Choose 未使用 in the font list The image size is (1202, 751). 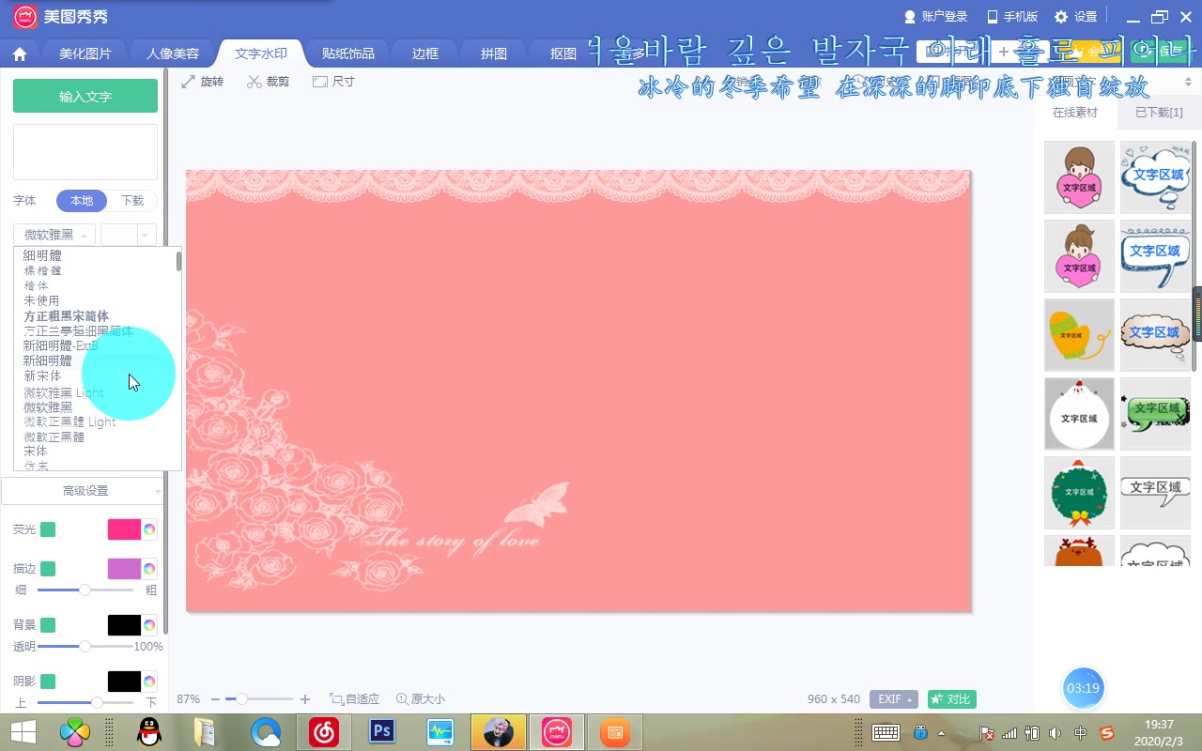tap(42, 301)
